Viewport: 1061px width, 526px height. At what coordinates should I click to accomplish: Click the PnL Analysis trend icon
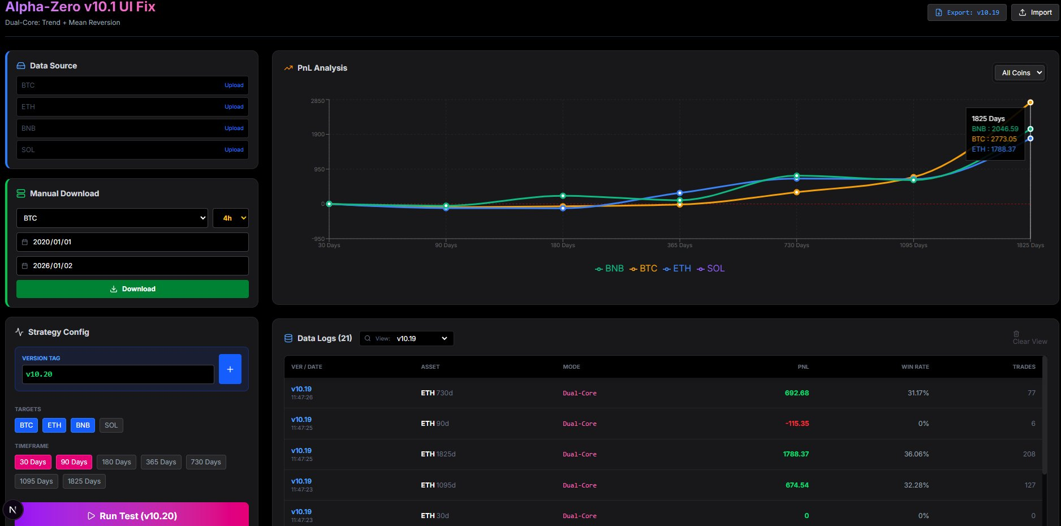[x=288, y=68]
